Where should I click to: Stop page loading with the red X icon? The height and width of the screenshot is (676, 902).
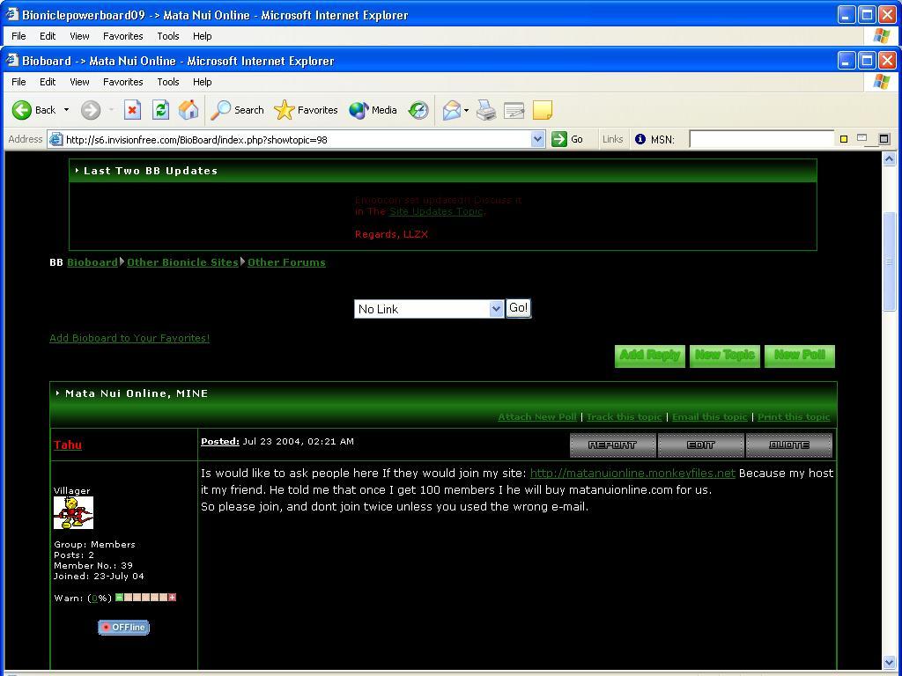[132, 110]
